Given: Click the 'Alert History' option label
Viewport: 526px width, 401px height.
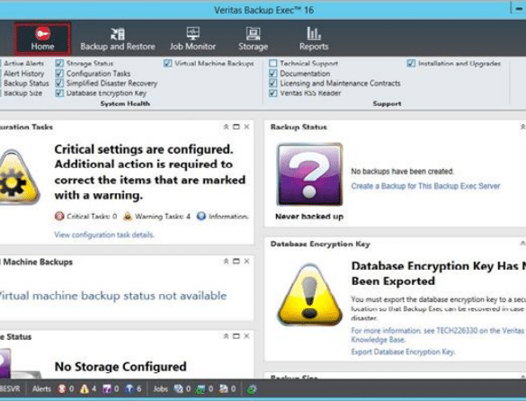Looking at the screenshot, I should pyautogui.click(x=23, y=74).
